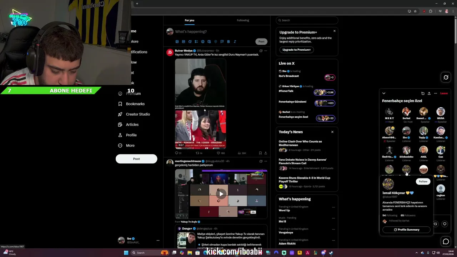Leave the Fenerbahçe seçim özel space

coord(444,94)
